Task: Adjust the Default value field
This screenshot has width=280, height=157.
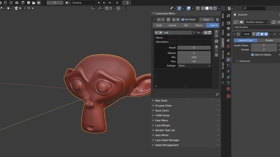Action: [x=194, y=53]
